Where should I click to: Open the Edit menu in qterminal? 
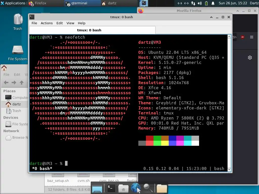59,23
